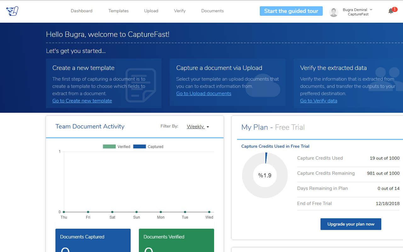Click the End of Free Trial label
The width and height of the screenshot is (403, 252).
click(315, 203)
